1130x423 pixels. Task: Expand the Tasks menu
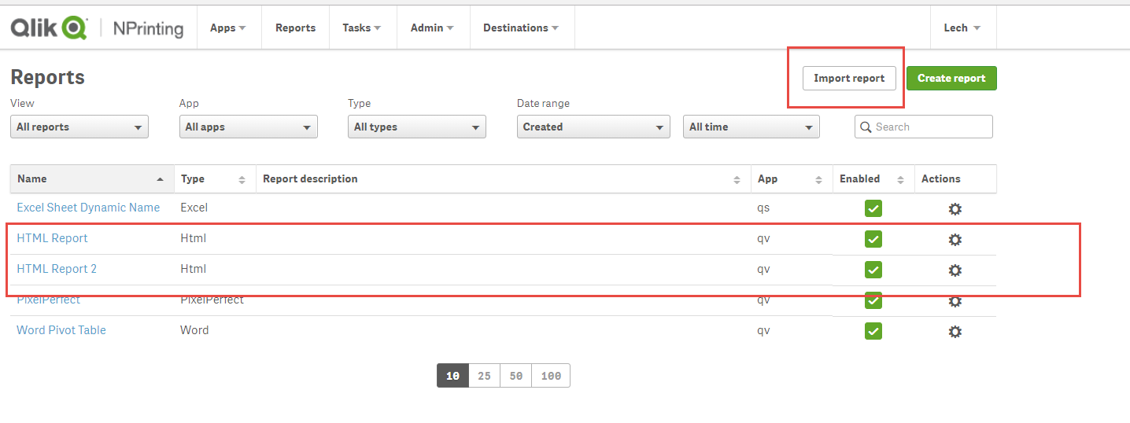click(x=362, y=28)
